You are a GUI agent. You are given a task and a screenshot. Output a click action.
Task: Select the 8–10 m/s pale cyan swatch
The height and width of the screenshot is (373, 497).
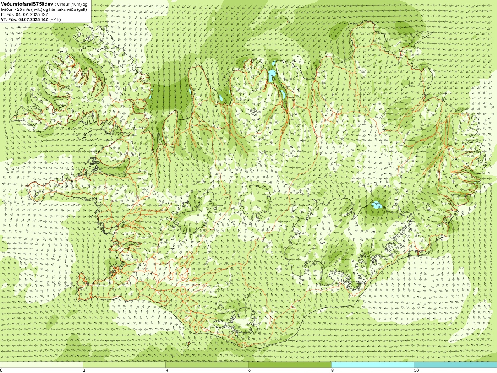[x=373, y=365]
